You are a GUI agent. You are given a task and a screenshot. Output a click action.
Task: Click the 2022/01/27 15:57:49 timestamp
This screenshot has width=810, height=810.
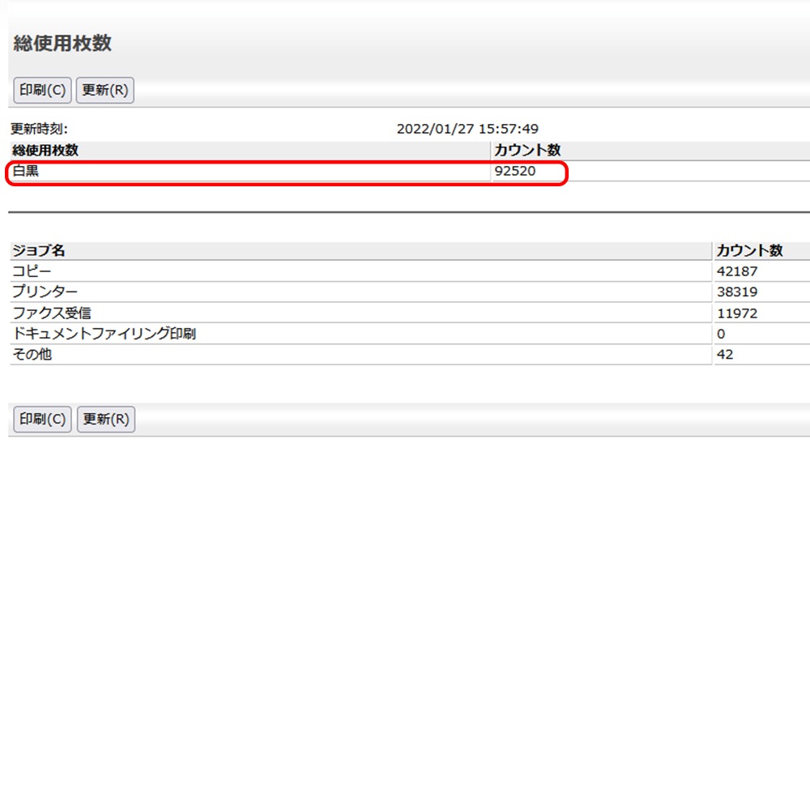pyautogui.click(x=467, y=129)
